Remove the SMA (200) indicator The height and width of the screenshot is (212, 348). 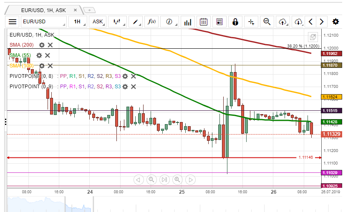coord(50,45)
